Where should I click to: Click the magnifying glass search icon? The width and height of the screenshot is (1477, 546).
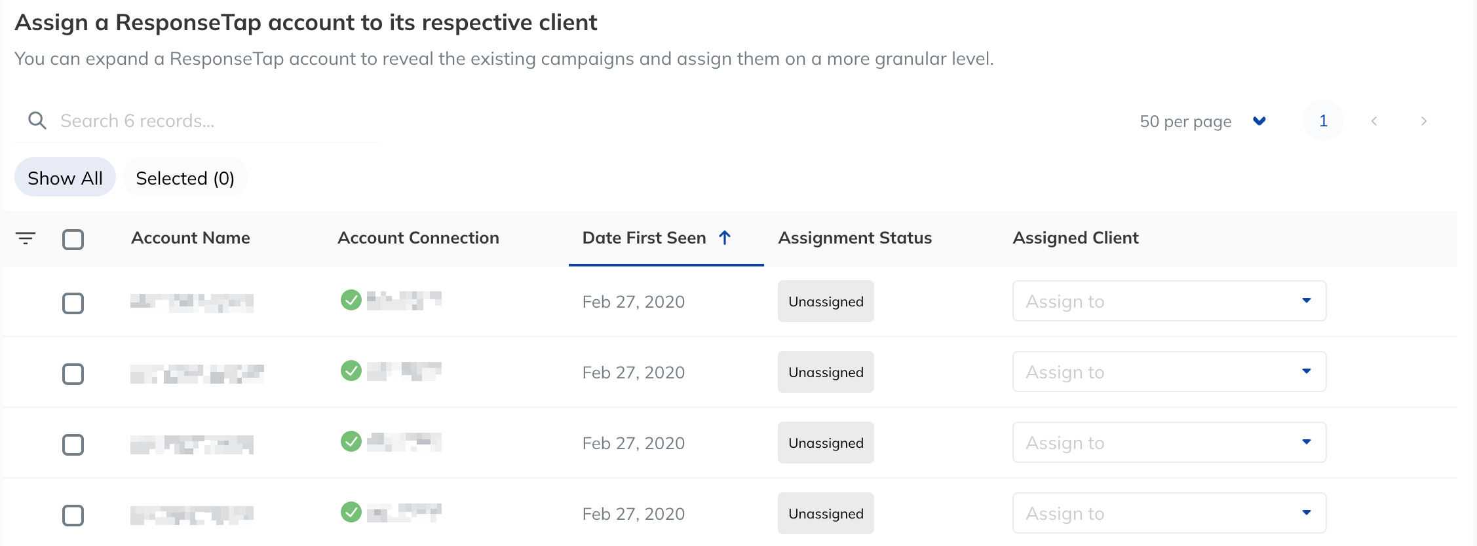point(37,120)
